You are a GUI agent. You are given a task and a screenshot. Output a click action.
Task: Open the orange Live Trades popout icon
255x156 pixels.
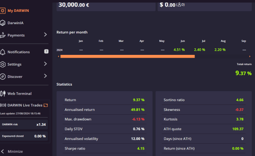click(x=46, y=105)
